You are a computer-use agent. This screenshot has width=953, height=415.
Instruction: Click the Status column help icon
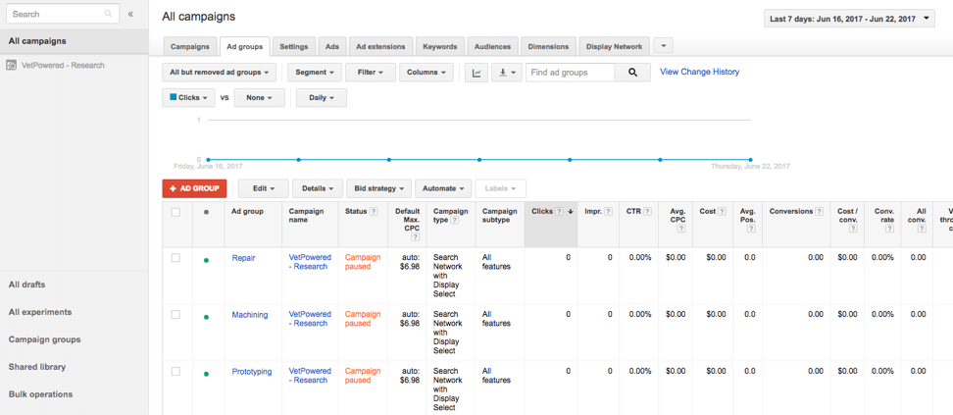point(374,212)
